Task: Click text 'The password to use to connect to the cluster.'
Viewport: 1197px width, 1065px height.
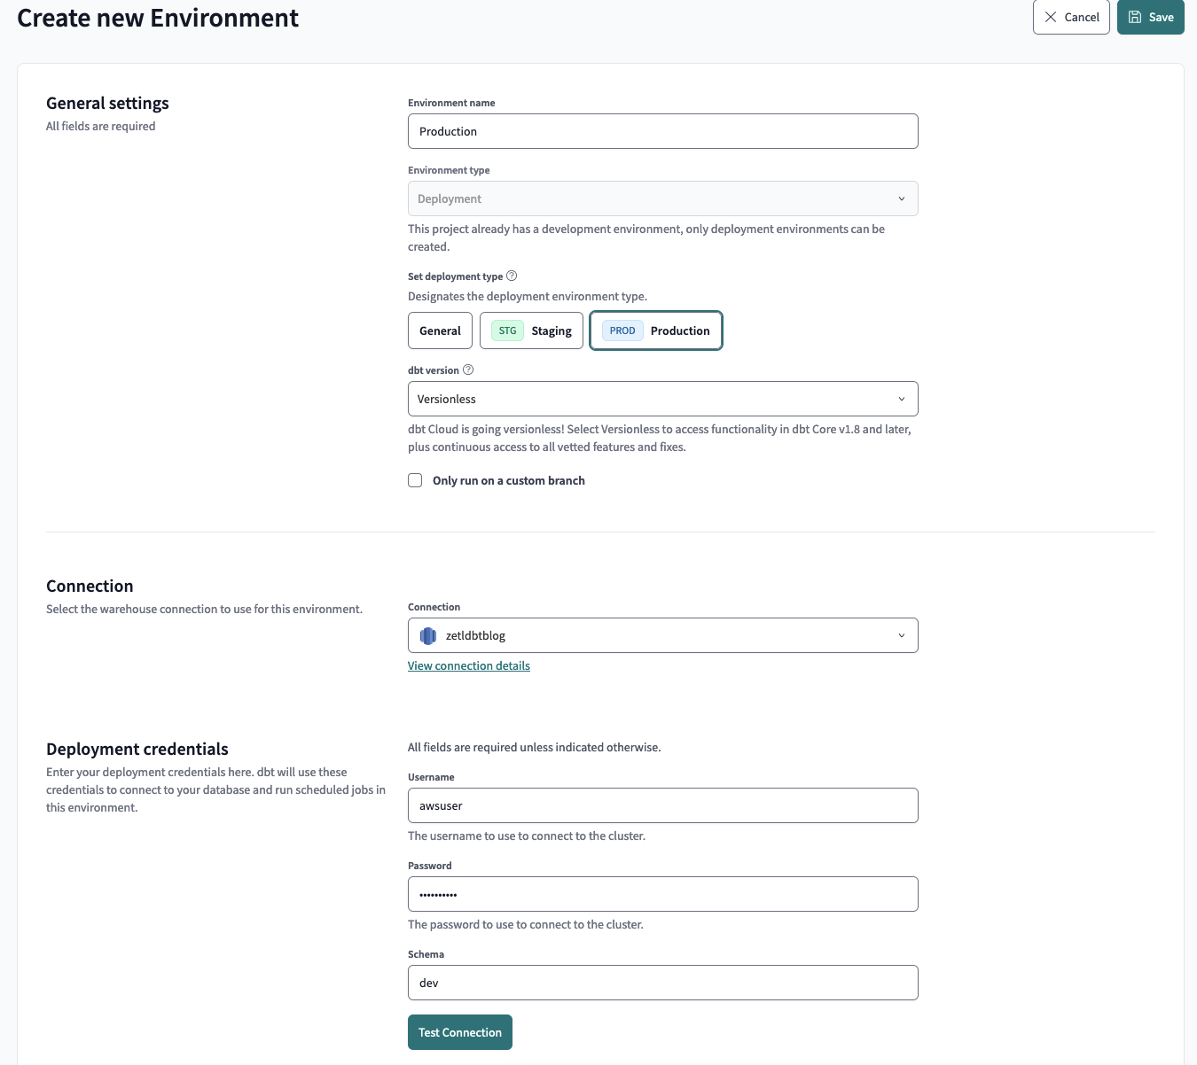Action: pos(526,924)
